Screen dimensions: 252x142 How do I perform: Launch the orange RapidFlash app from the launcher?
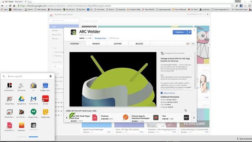[x=21, y=127]
